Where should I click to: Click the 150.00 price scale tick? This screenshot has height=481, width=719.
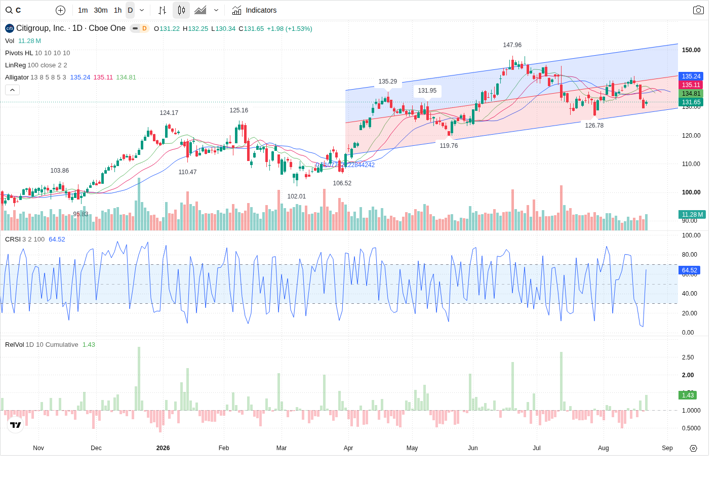pyautogui.click(x=691, y=50)
